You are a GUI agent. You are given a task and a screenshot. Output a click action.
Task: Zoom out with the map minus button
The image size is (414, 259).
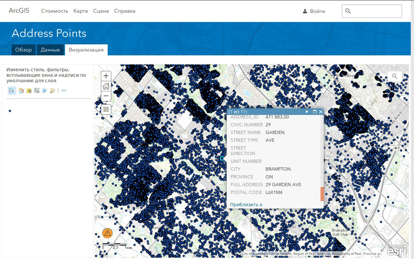106,96
